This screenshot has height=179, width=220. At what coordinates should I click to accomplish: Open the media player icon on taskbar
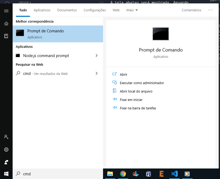pyautogui.click(x=187, y=174)
